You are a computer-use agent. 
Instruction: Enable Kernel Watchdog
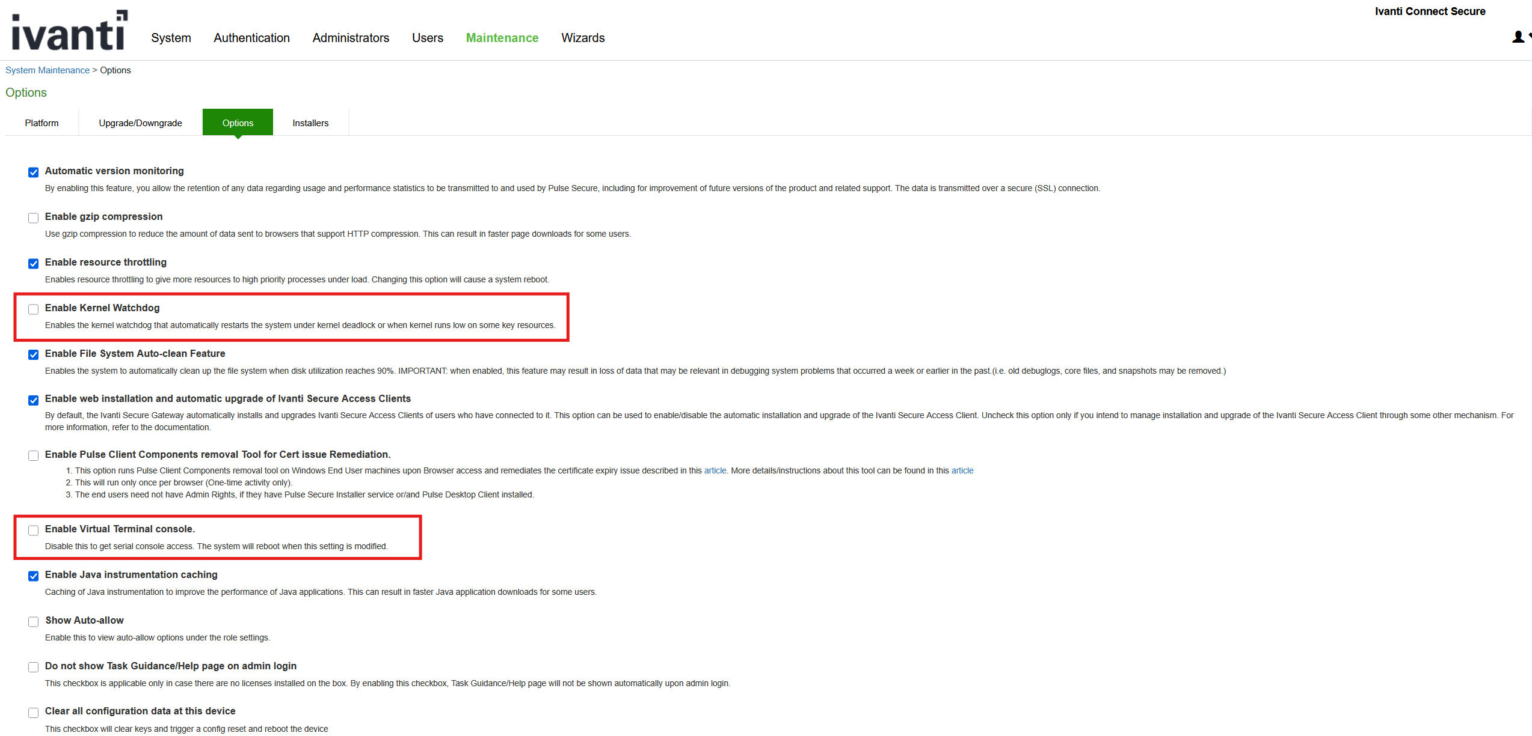tap(33, 309)
